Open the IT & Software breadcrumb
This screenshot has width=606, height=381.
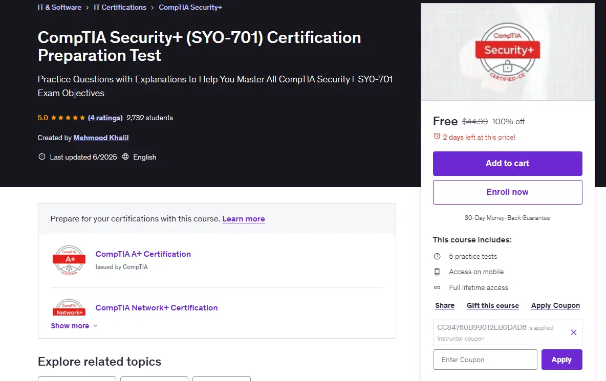tap(59, 7)
